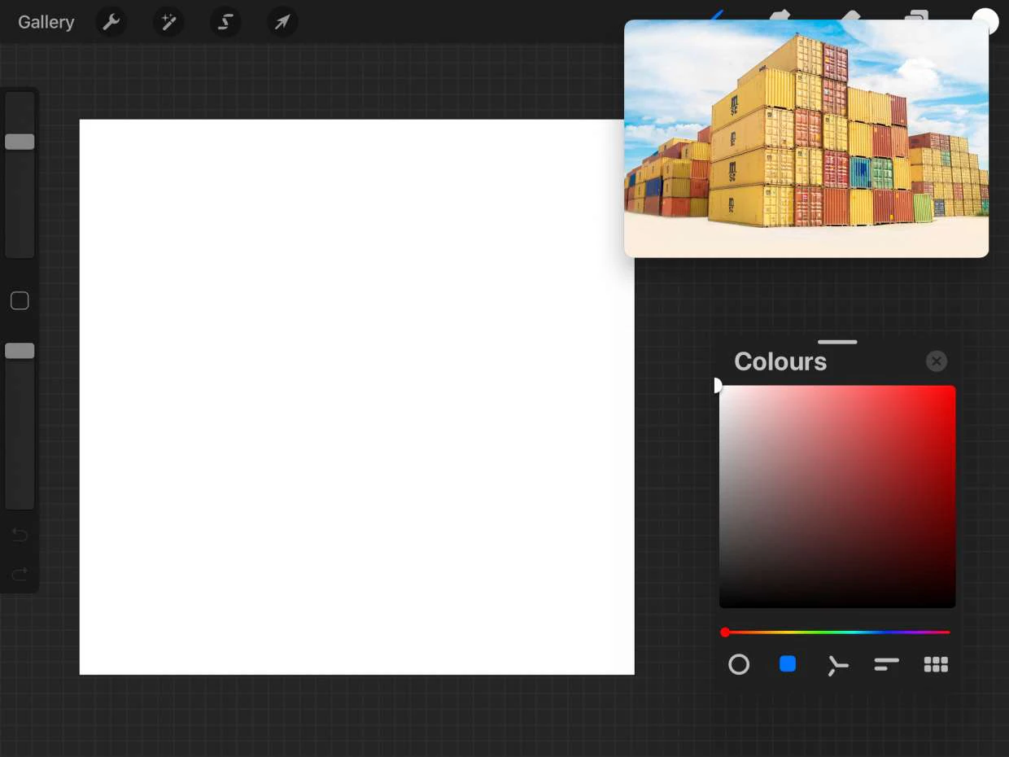Open the Harmony colour mode
This screenshot has width=1009, height=757.
tap(837, 664)
